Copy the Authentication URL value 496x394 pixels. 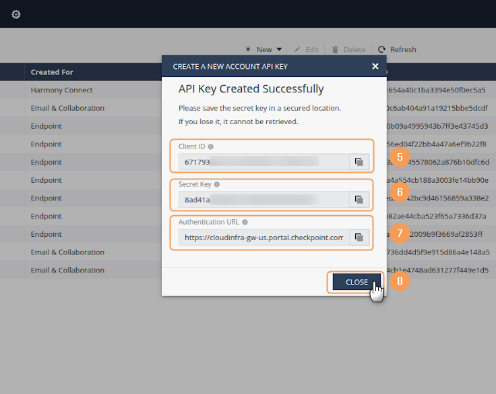(x=359, y=237)
